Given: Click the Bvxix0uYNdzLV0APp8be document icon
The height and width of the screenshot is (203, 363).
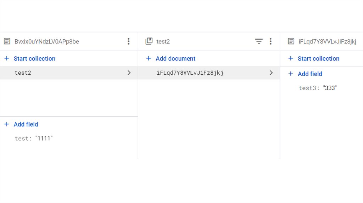Looking at the screenshot, I should point(7,41).
